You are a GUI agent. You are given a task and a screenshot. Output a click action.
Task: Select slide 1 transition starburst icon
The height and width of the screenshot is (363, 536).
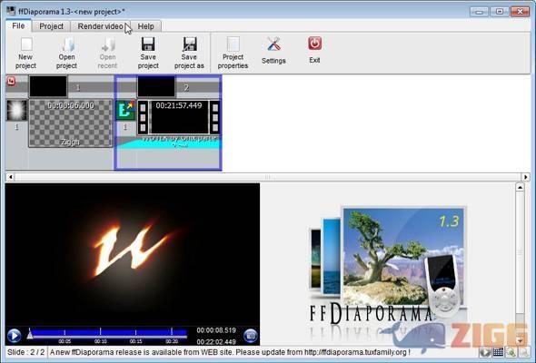(x=16, y=111)
